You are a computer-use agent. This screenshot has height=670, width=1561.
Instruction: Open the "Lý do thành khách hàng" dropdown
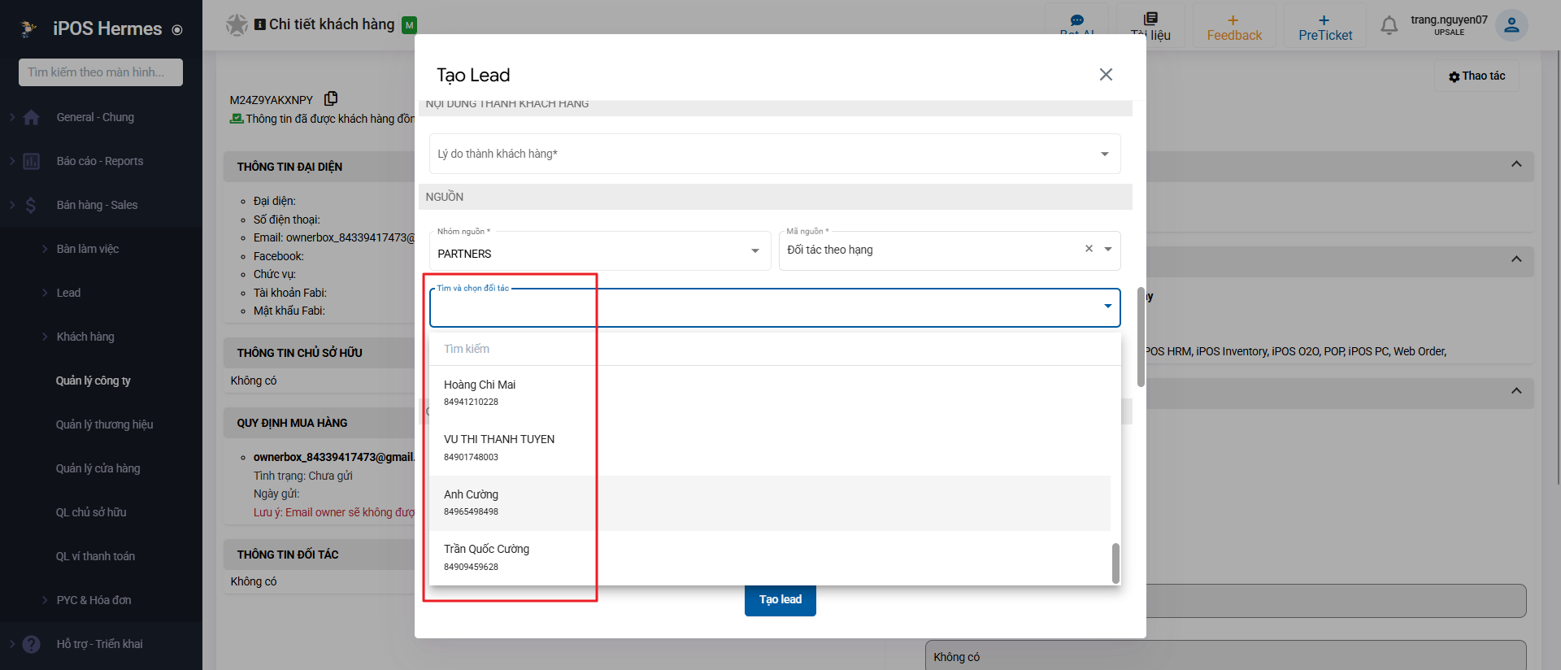click(775, 154)
